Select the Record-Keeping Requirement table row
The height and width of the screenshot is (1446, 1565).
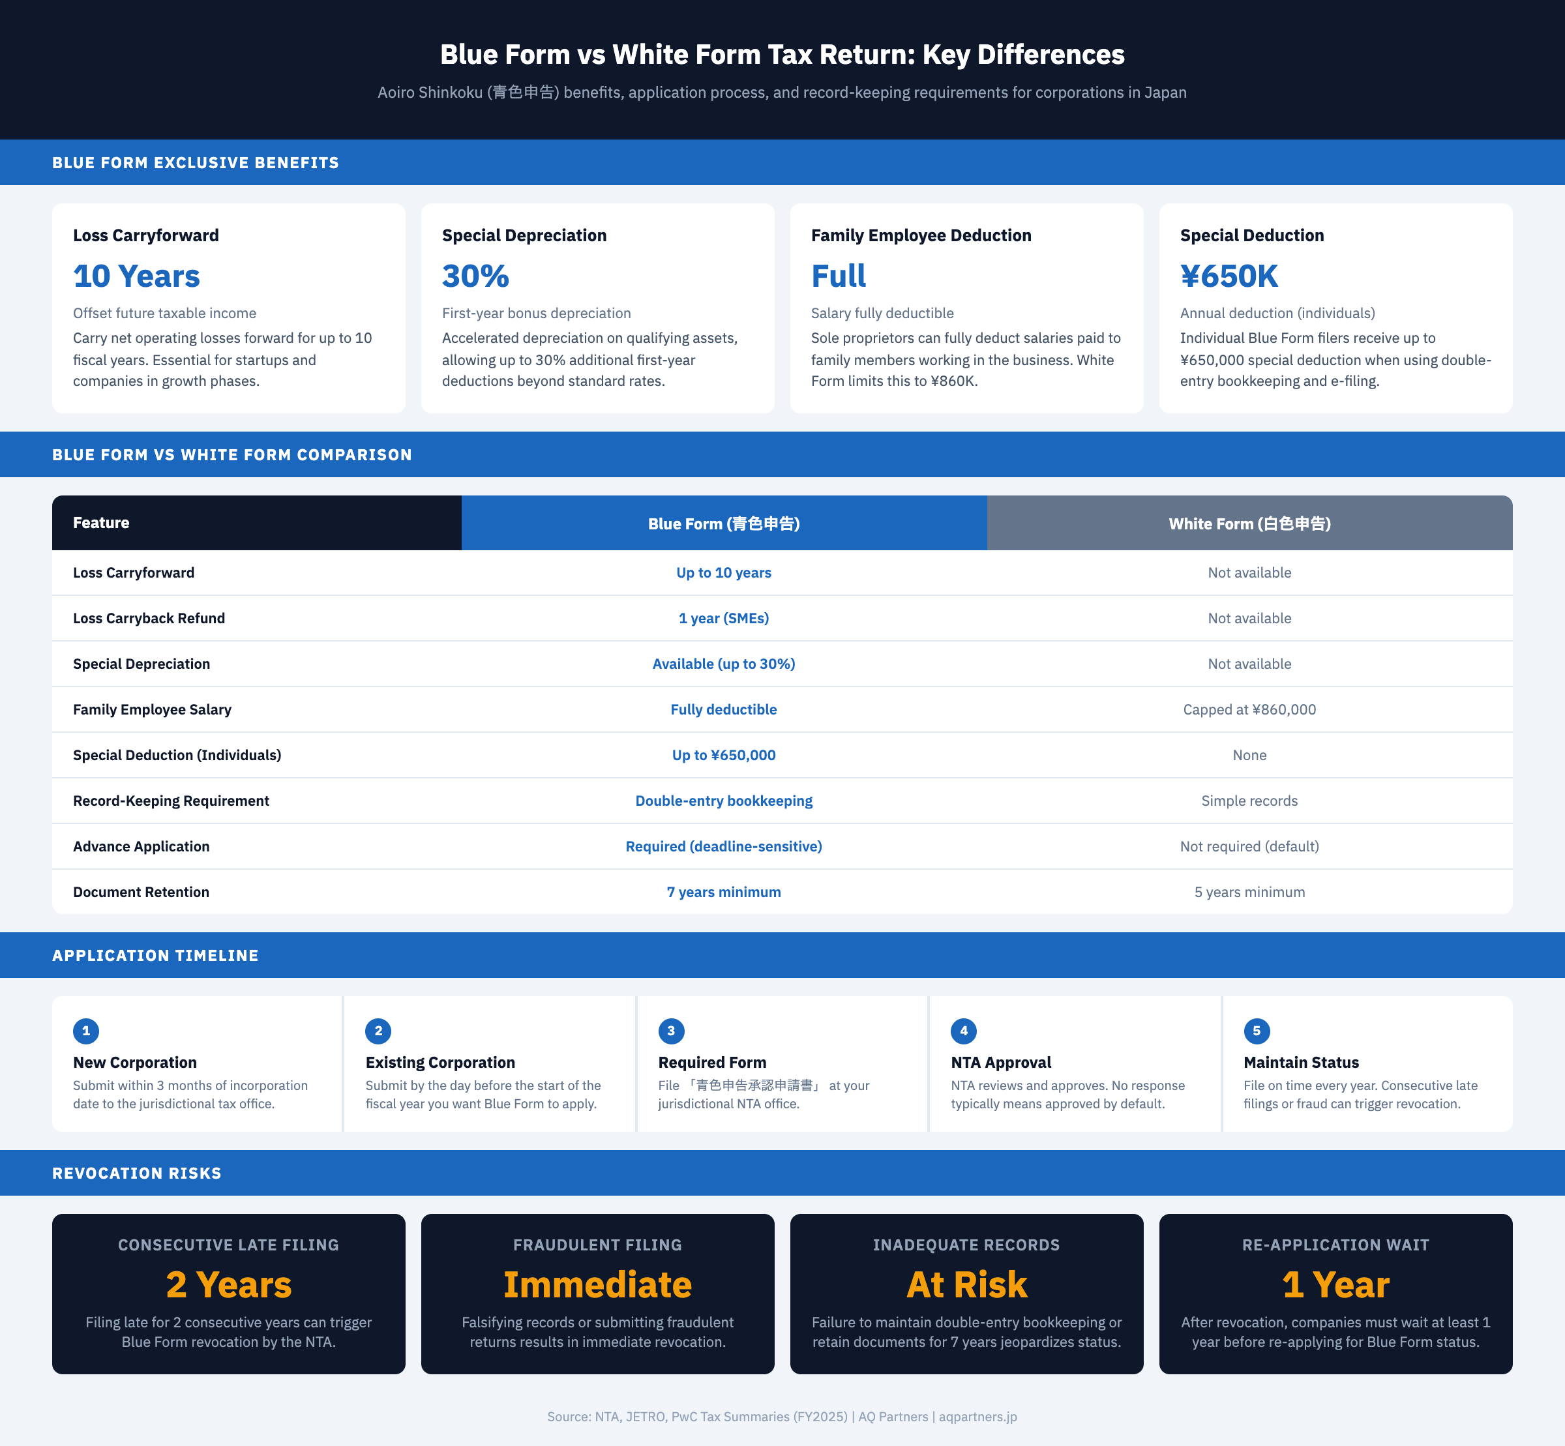pos(781,801)
